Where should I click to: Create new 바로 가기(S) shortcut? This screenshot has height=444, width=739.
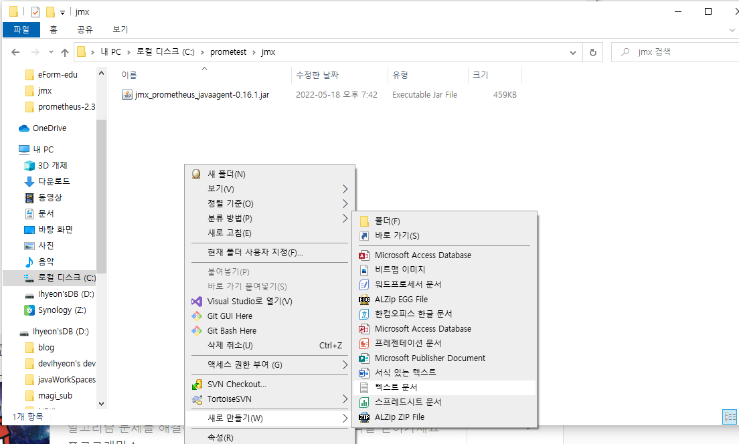(x=444, y=235)
